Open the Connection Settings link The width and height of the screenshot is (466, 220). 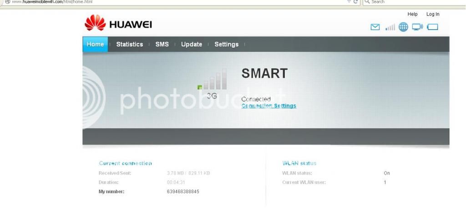(x=268, y=106)
